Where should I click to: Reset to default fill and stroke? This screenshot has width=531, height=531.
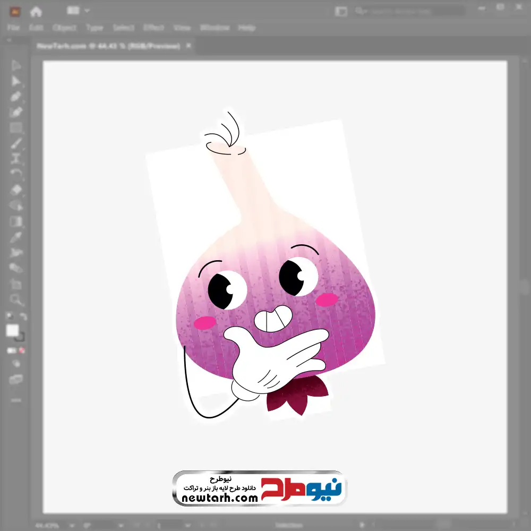[x=9, y=317]
